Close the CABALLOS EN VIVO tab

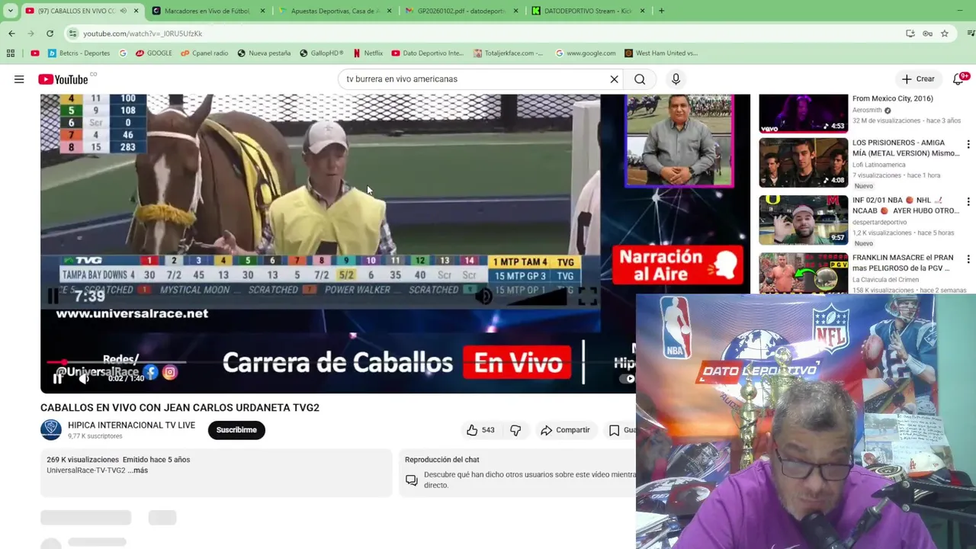coord(136,11)
